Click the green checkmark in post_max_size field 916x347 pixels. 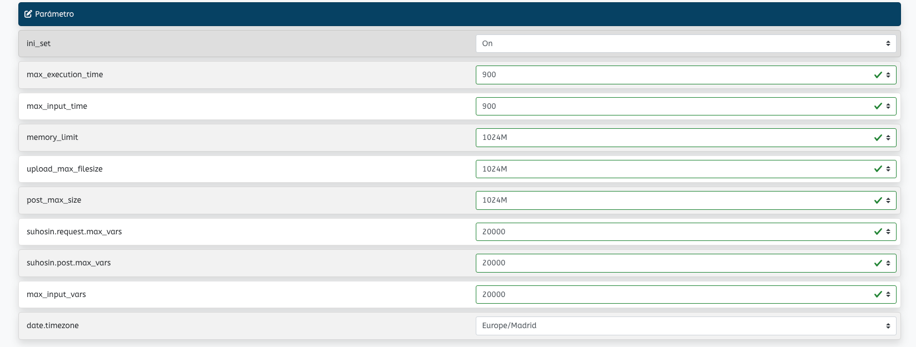(878, 200)
